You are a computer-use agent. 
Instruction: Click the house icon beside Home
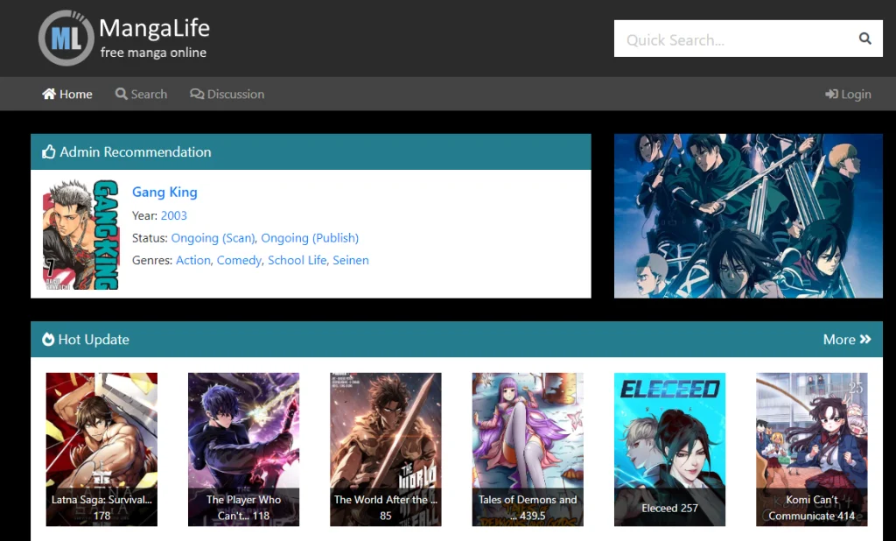[x=49, y=94]
